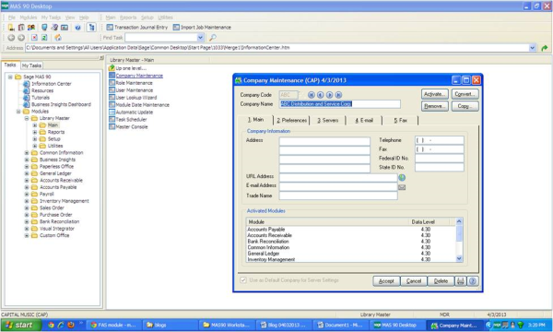Open the Role Maintenance link
This screenshot has width=553, height=332.
(x=134, y=83)
